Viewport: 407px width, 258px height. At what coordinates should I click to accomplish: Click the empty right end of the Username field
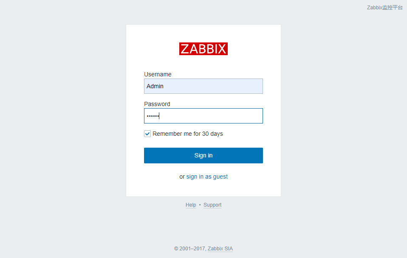(251, 86)
